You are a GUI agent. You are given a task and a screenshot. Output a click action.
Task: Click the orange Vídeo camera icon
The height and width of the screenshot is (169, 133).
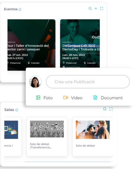pos(65,98)
